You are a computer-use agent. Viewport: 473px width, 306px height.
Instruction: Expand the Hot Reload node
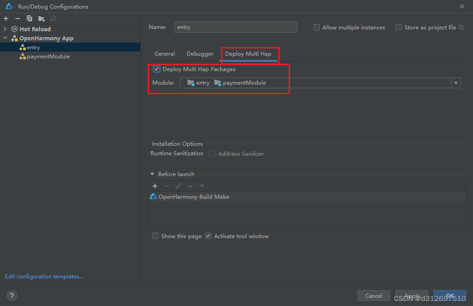point(5,29)
